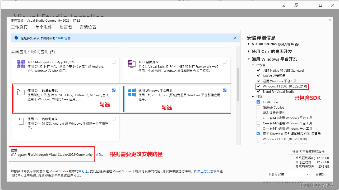Click the C++ desktop development workload icon

click(x=21, y=92)
